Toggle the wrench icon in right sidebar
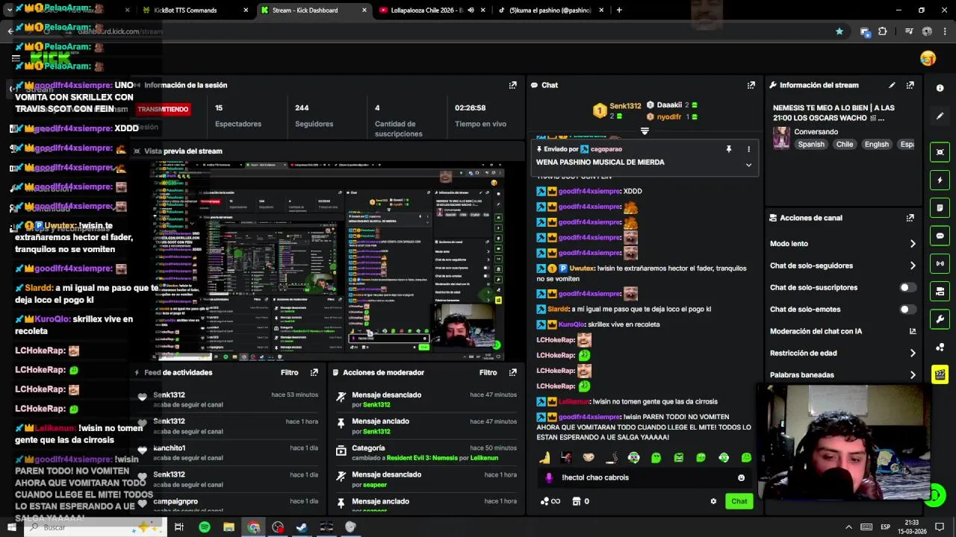Image resolution: width=956 pixels, height=537 pixels. click(940, 319)
